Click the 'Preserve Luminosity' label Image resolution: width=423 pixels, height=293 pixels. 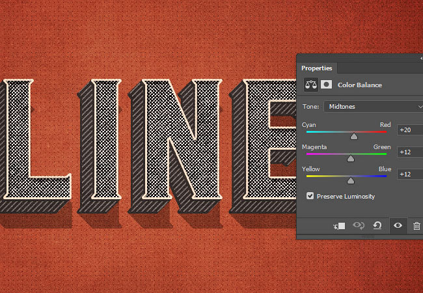[346, 197]
